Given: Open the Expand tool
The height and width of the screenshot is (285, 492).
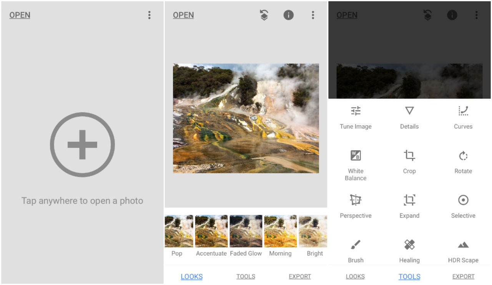Looking at the screenshot, I should [409, 200].
